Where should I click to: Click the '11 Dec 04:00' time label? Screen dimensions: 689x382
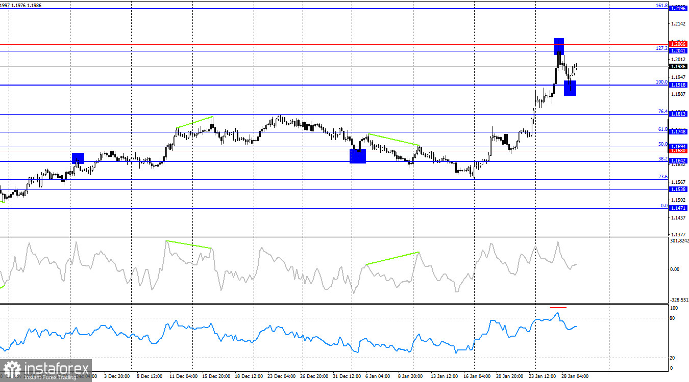(184, 376)
